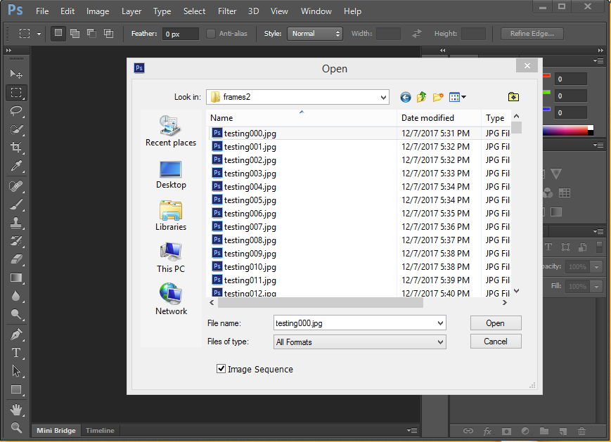Enable the Anti-alias option
The image size is (611, 442).
210,33
